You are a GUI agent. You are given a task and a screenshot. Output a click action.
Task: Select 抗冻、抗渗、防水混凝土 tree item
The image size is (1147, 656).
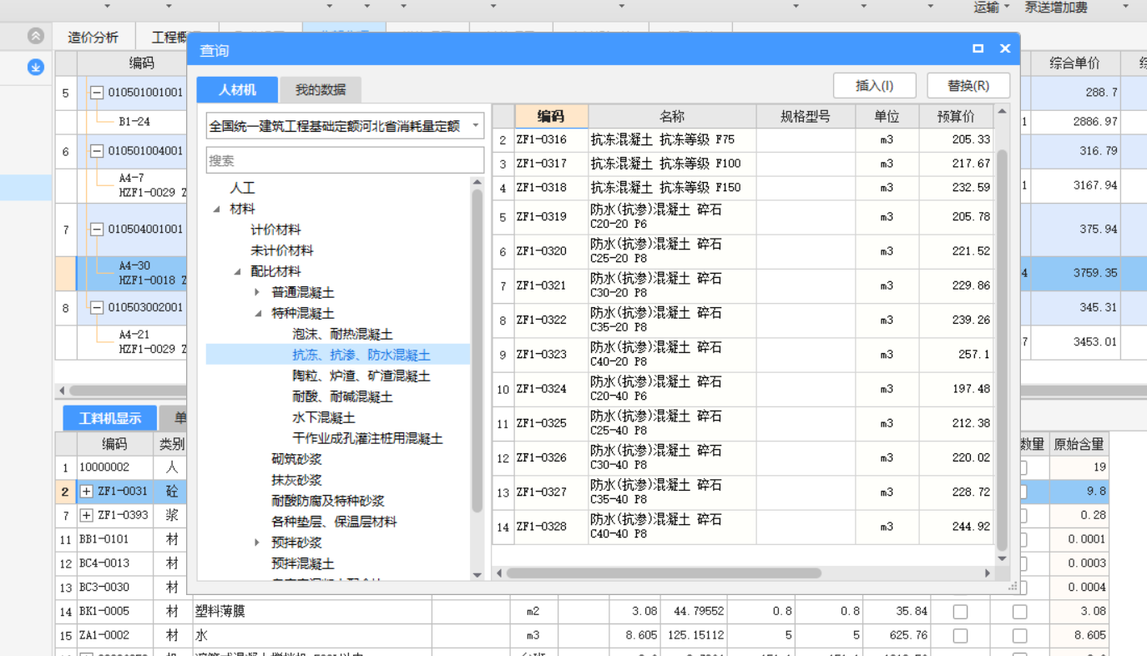pyautogui.click(x=361, y=356)
